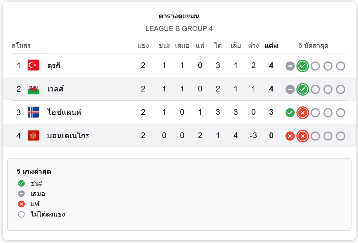Click the 5 นัดล่าสุด column header
Viewport: 358px width, 243px height.
pos(313,46)
